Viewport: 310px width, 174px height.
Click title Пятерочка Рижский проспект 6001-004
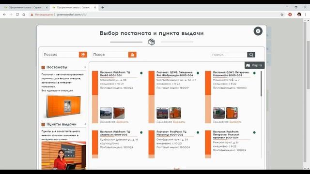(x=226, y=134)
